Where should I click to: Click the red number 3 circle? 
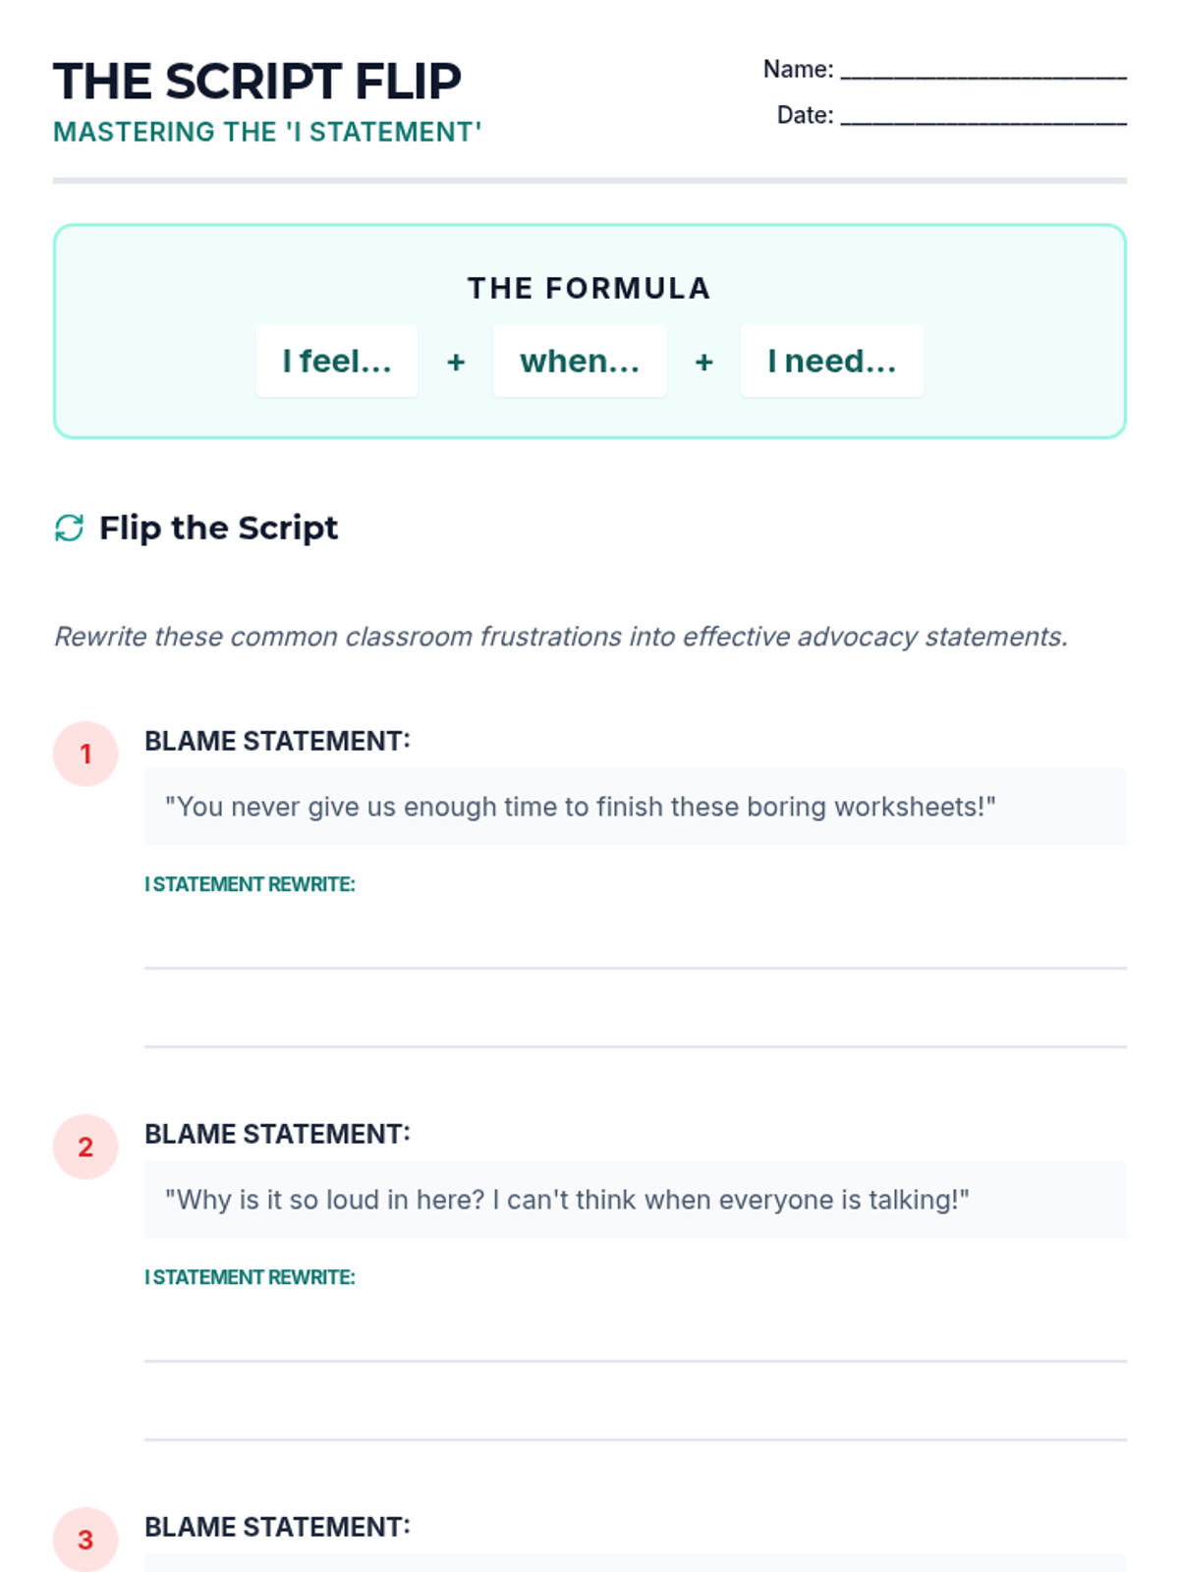click(x=85, y=1539)
